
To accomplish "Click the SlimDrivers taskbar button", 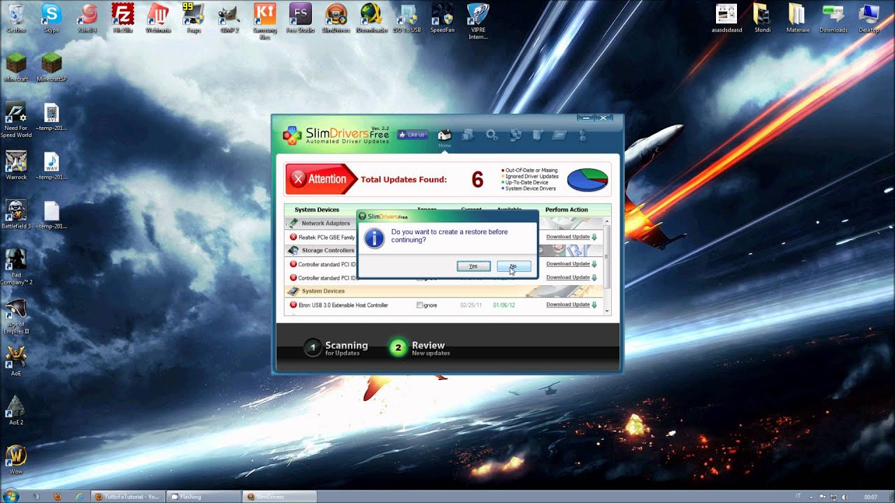I will click(280, 497).
